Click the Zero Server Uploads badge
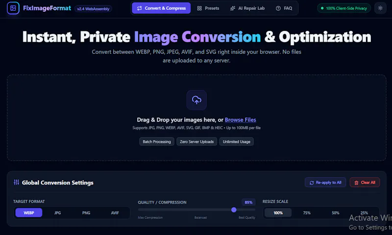 point(197,141)
